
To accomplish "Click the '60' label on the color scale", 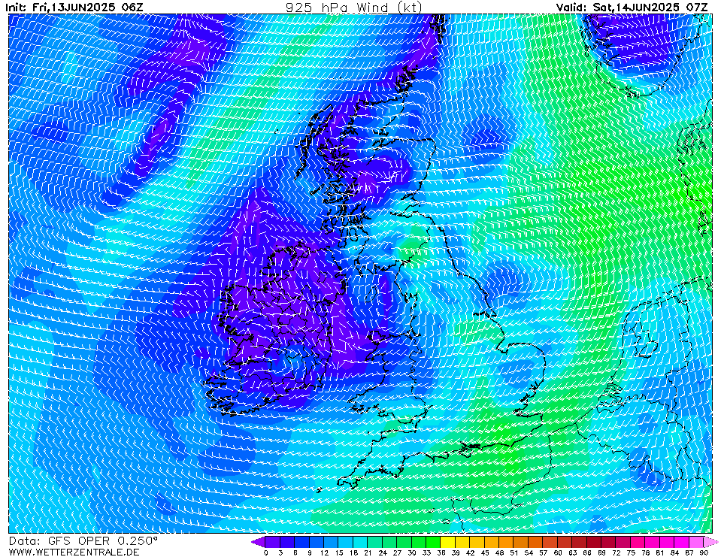I will 558,552.
